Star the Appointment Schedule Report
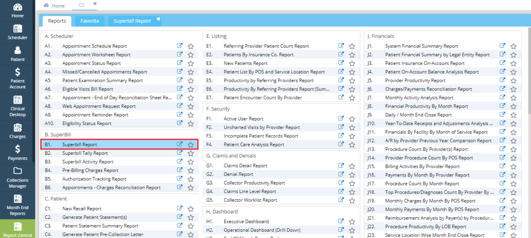The width and height of the screenshot is (531, 238). tap(191, 46)
